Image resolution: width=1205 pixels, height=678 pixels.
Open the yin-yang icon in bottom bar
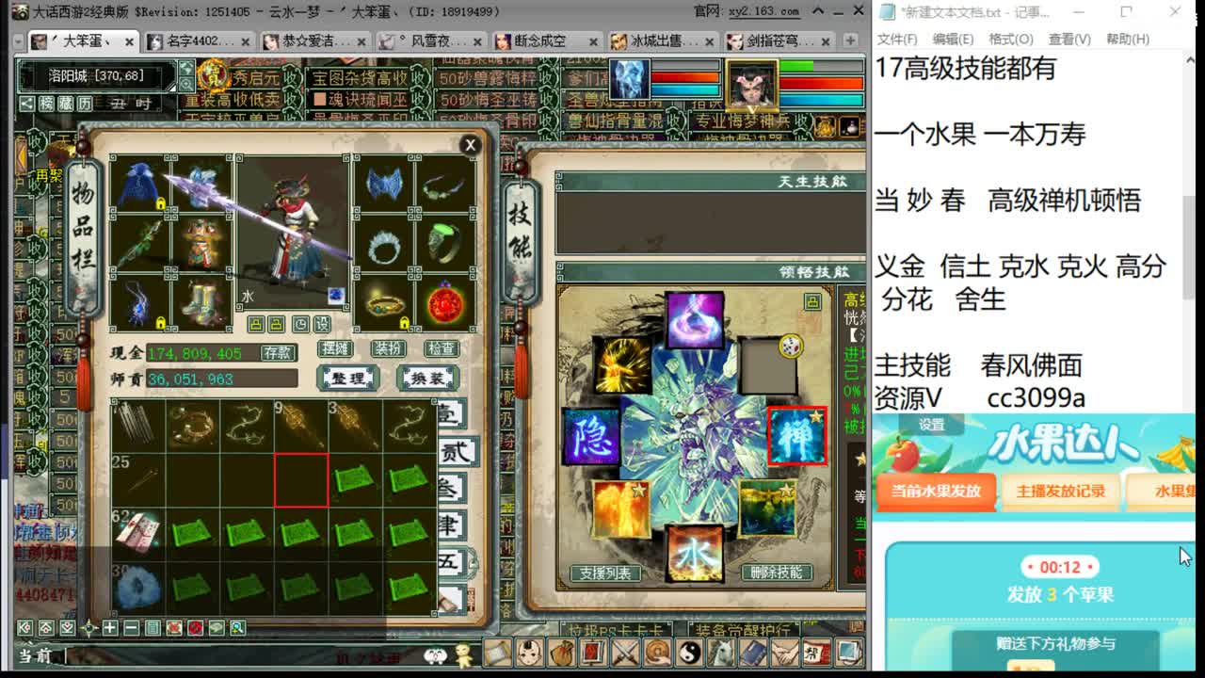coord(690,652)
